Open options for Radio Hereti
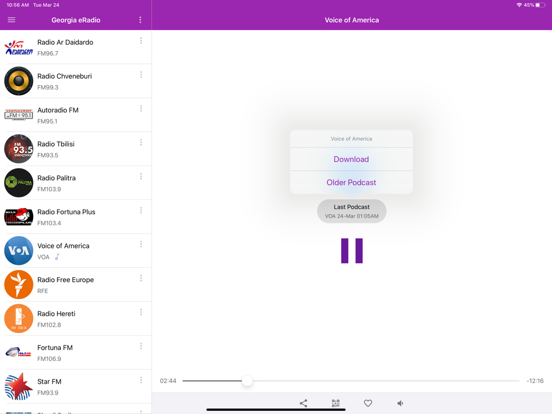Image resolution: width=552 pixels, height=414 pixels. (141, 312)
